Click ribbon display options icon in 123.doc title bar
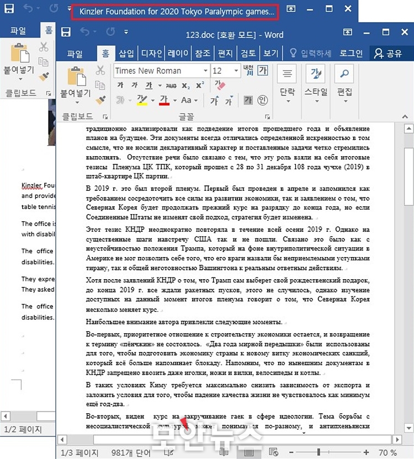Screen dimensions: 414x459 tap(348, 31)
